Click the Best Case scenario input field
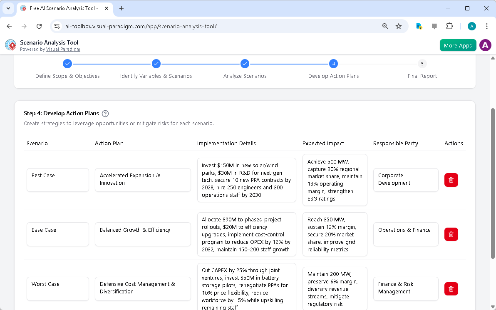Screen dimensions: 496x310 (57, 180)
